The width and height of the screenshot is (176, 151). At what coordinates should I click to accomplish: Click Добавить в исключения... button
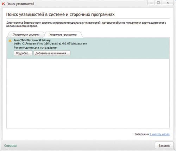[52, 53]
